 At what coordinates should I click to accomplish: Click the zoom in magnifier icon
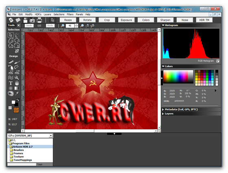coord(62,26)
